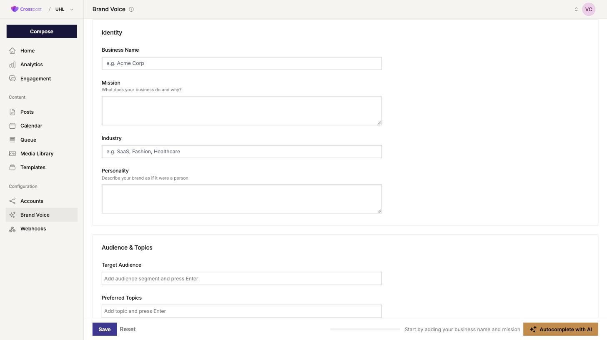Click the Media Library image icon
Image resolution: width=607 pixels, height=340 pixels.
tap(13, 154)
